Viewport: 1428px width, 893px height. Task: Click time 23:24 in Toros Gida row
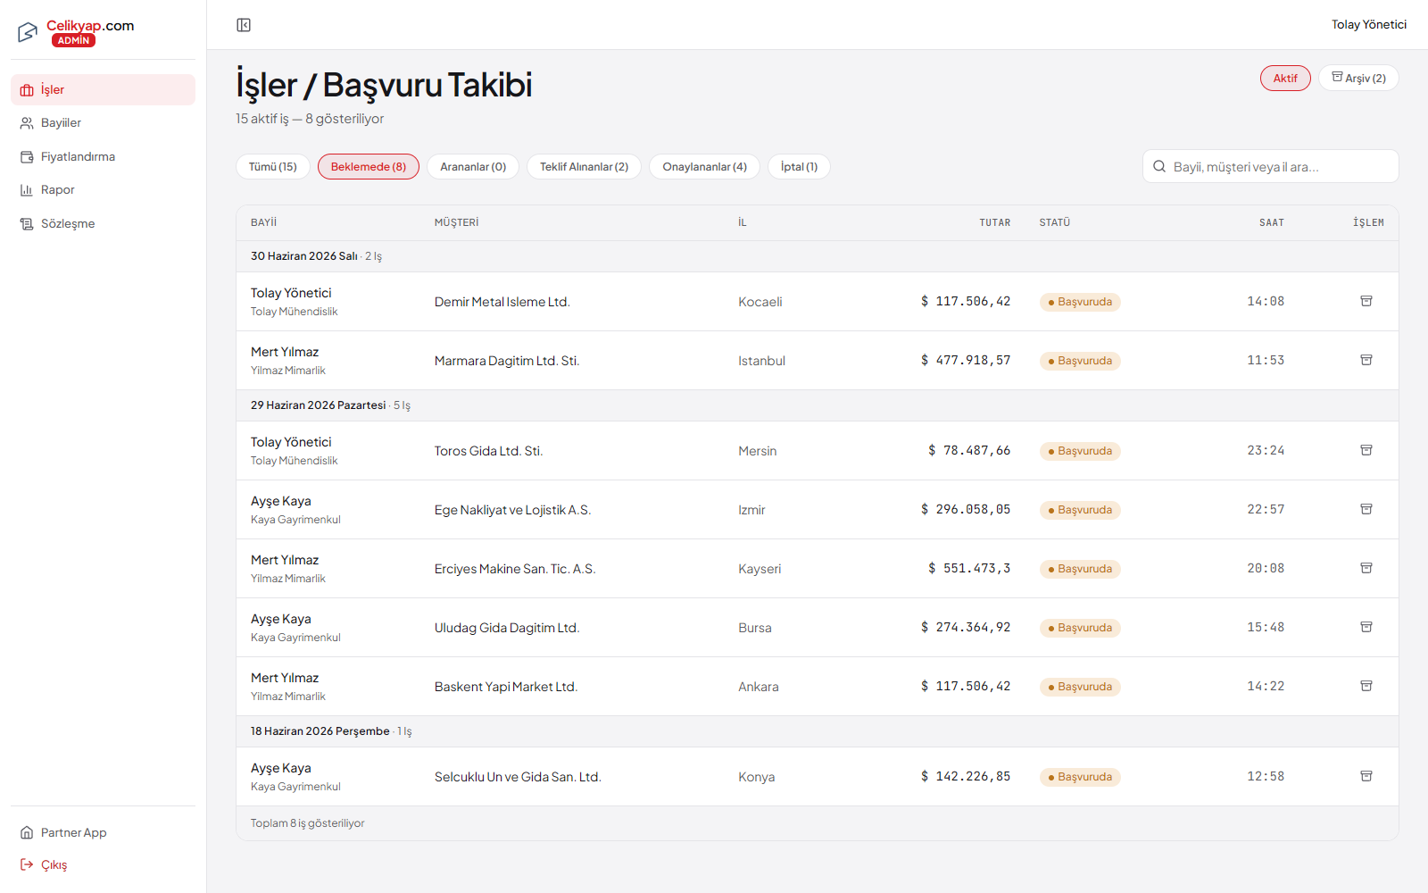(x=1266, y=450)
